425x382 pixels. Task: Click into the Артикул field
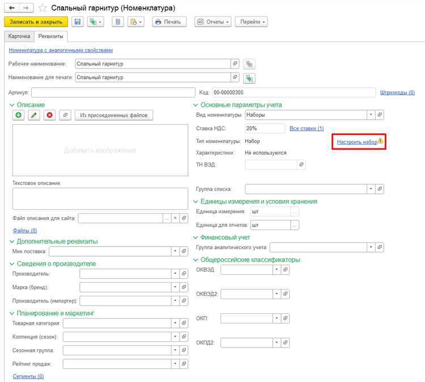113,92
